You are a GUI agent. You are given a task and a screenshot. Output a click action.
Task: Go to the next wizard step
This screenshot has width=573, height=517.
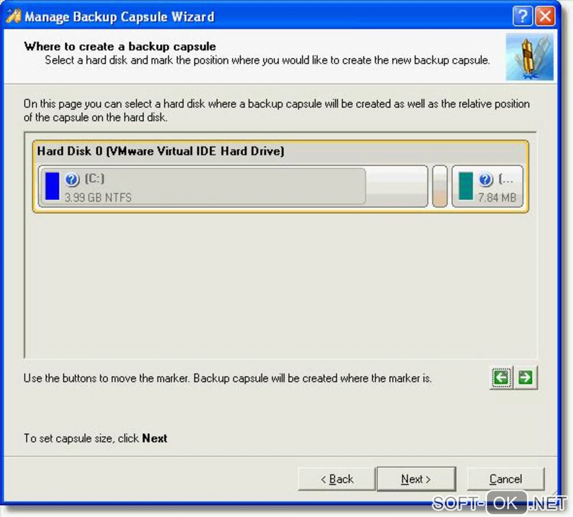click(x=416, y=479)
